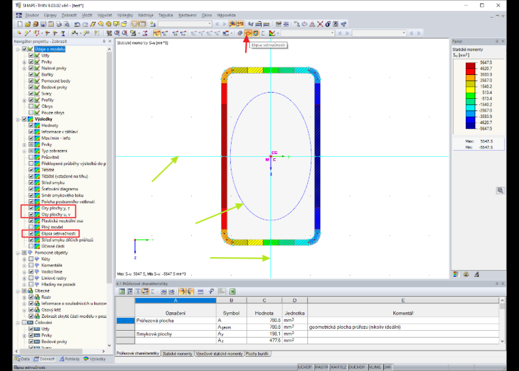
Task: Open the Výsledky menu
Action: tap(125, 15)
